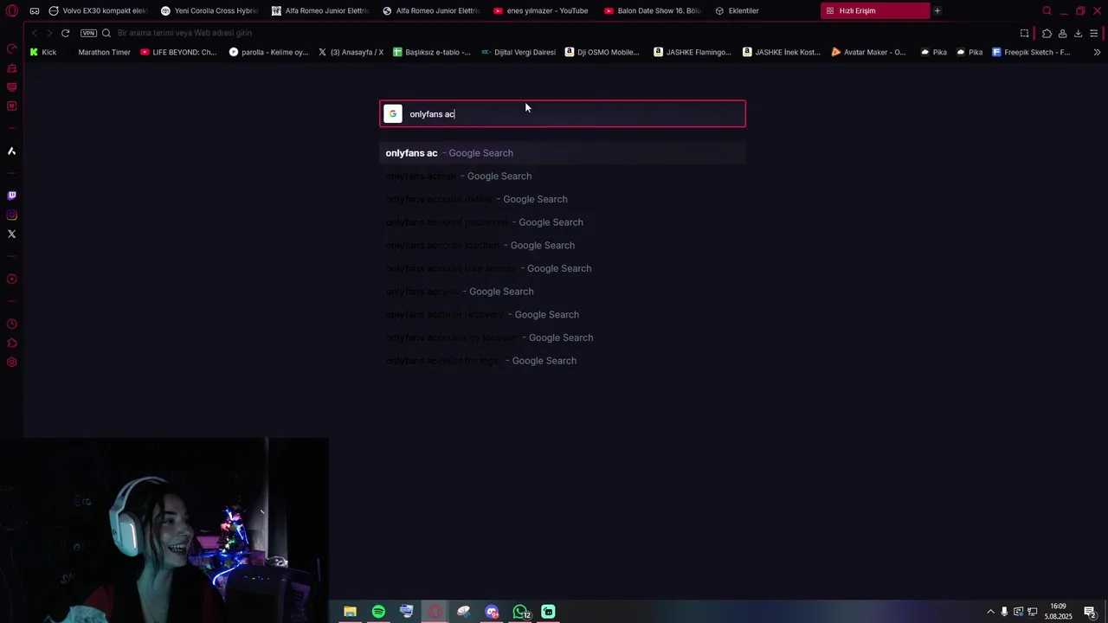
Task: Open Kick bookmark
Action: [x=43, y=52]
